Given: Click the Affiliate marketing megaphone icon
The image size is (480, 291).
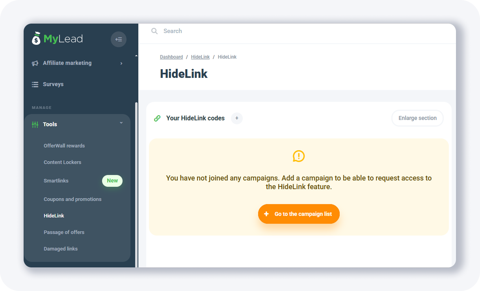Looking at the screenshot, I should click(35, 63).
